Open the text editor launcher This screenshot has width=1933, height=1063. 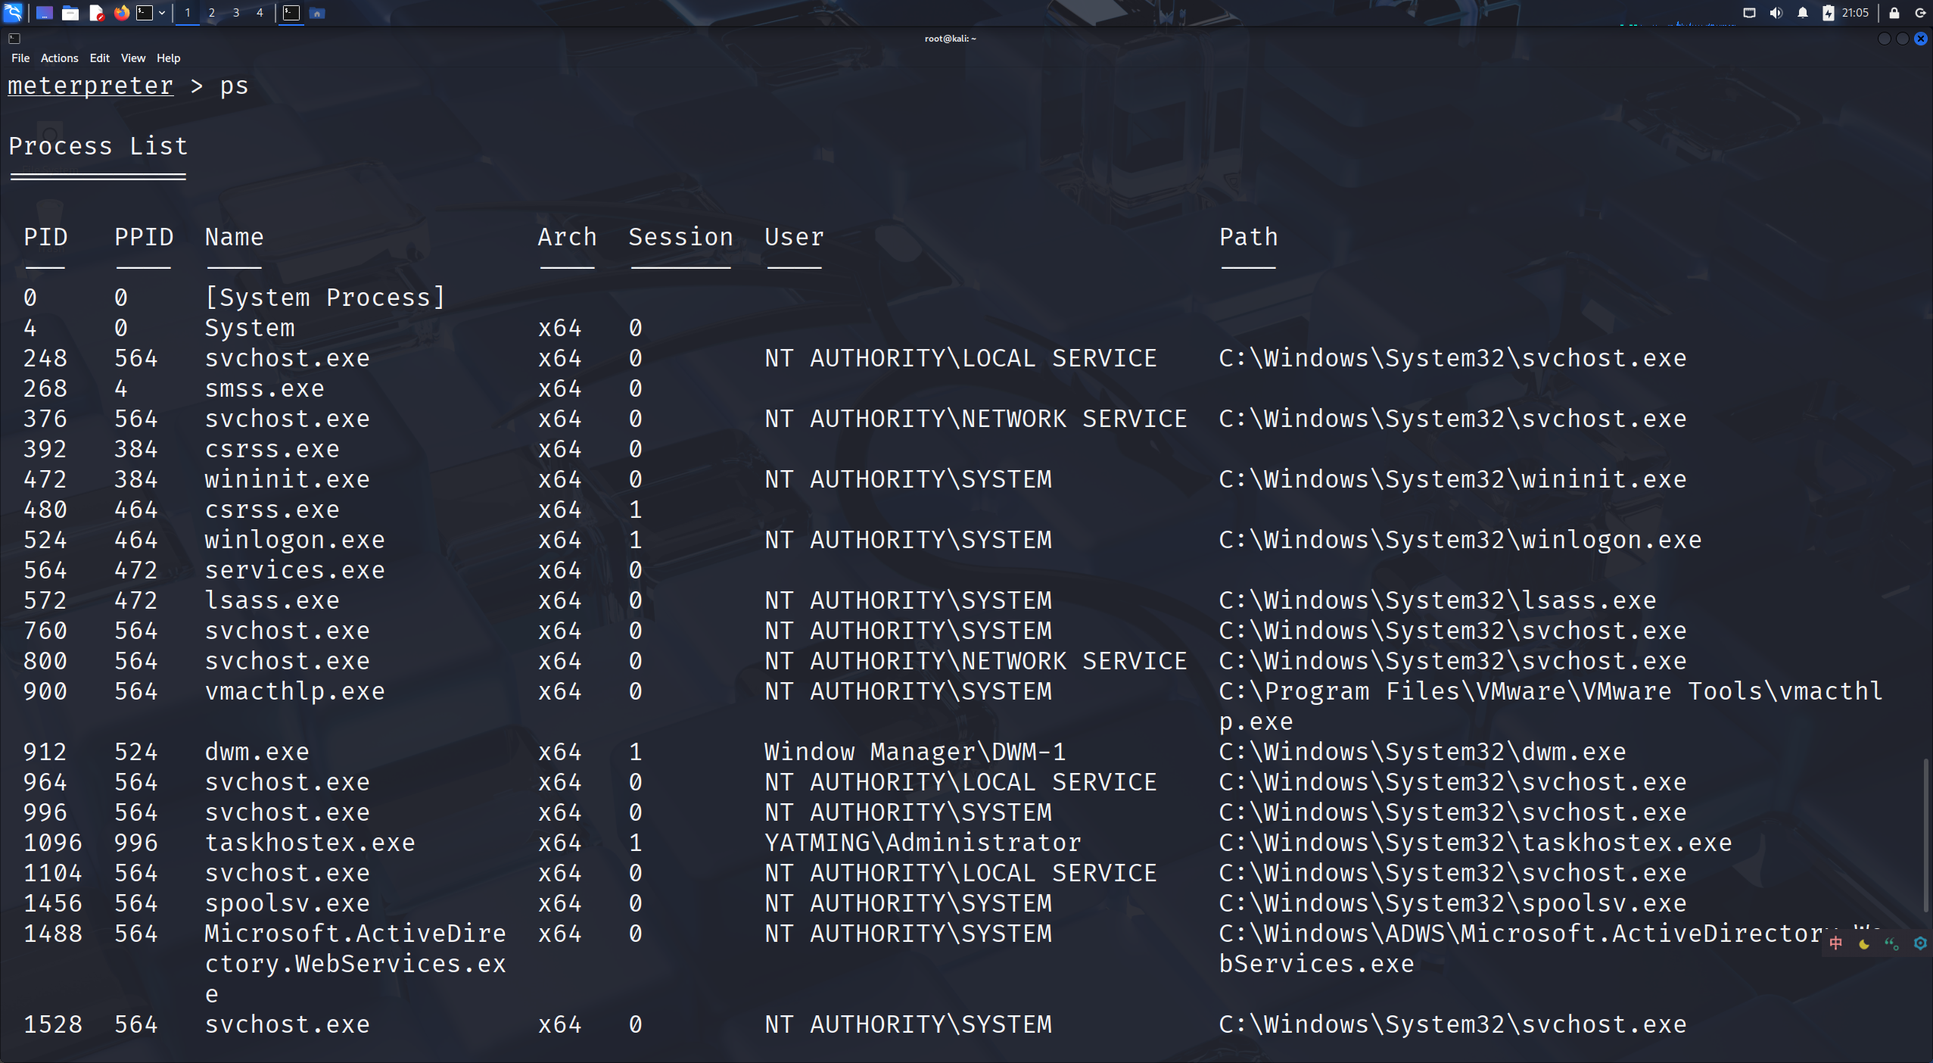[96, 12]
